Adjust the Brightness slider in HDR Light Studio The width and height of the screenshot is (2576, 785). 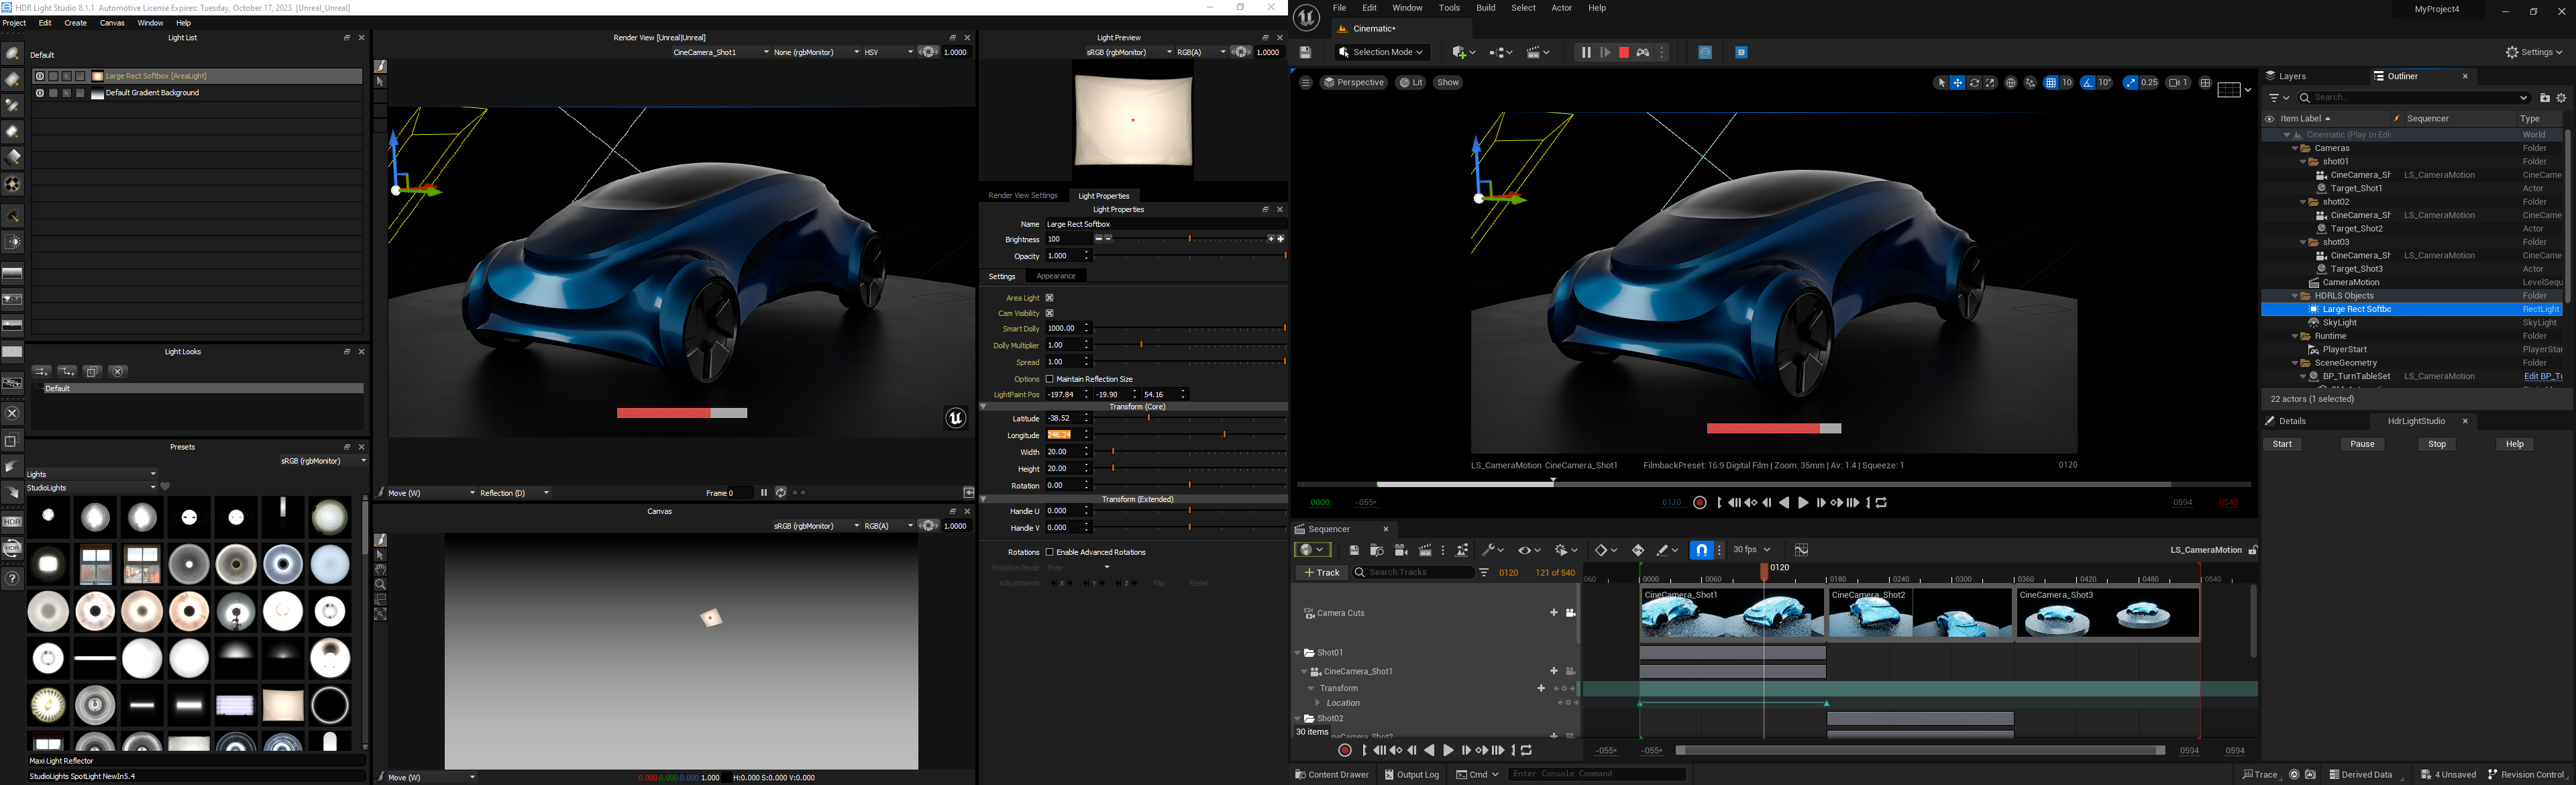pyautogui.click(x=1189, y=239)
